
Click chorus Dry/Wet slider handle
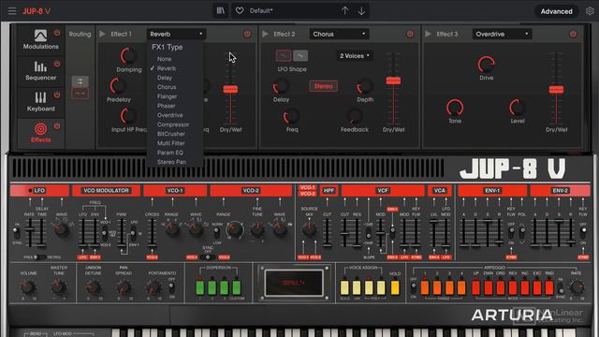393,81
